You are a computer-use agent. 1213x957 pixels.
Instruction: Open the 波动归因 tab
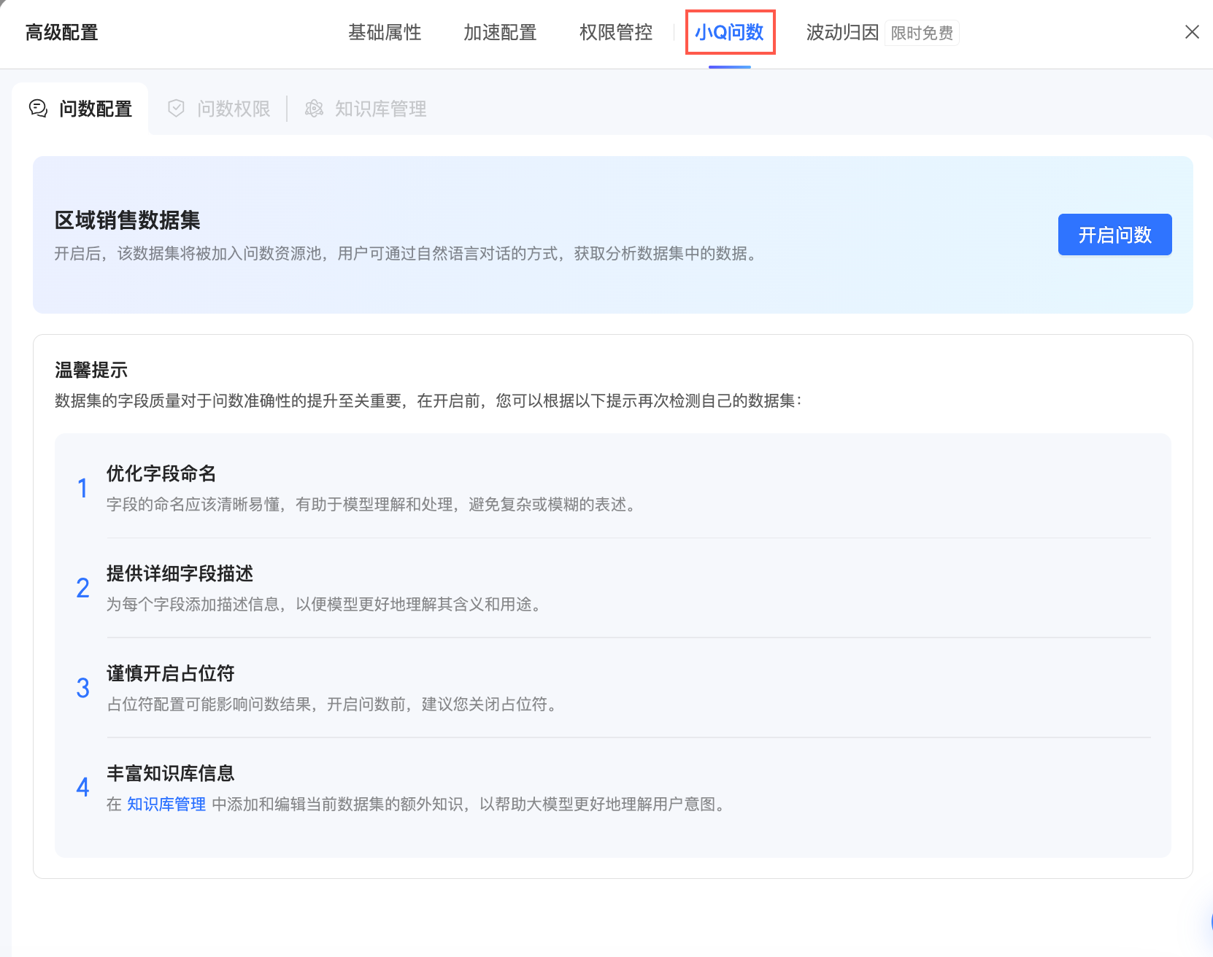click(842, 33)
